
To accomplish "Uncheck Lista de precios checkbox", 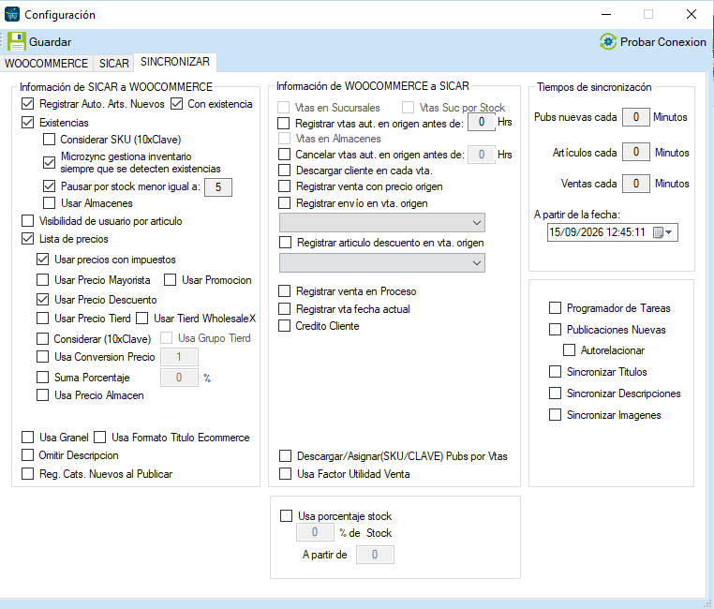I will (28, 239).
